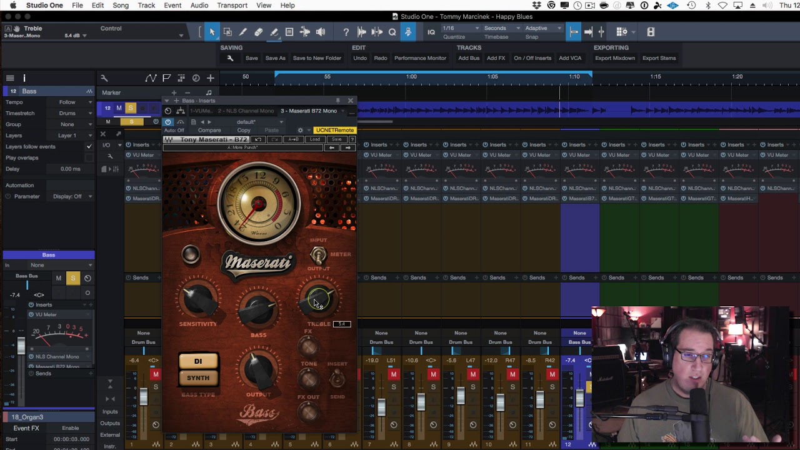Switch to 3 - Maserati B72 Mono tab
Screen dimensions: 800x450
309,111
